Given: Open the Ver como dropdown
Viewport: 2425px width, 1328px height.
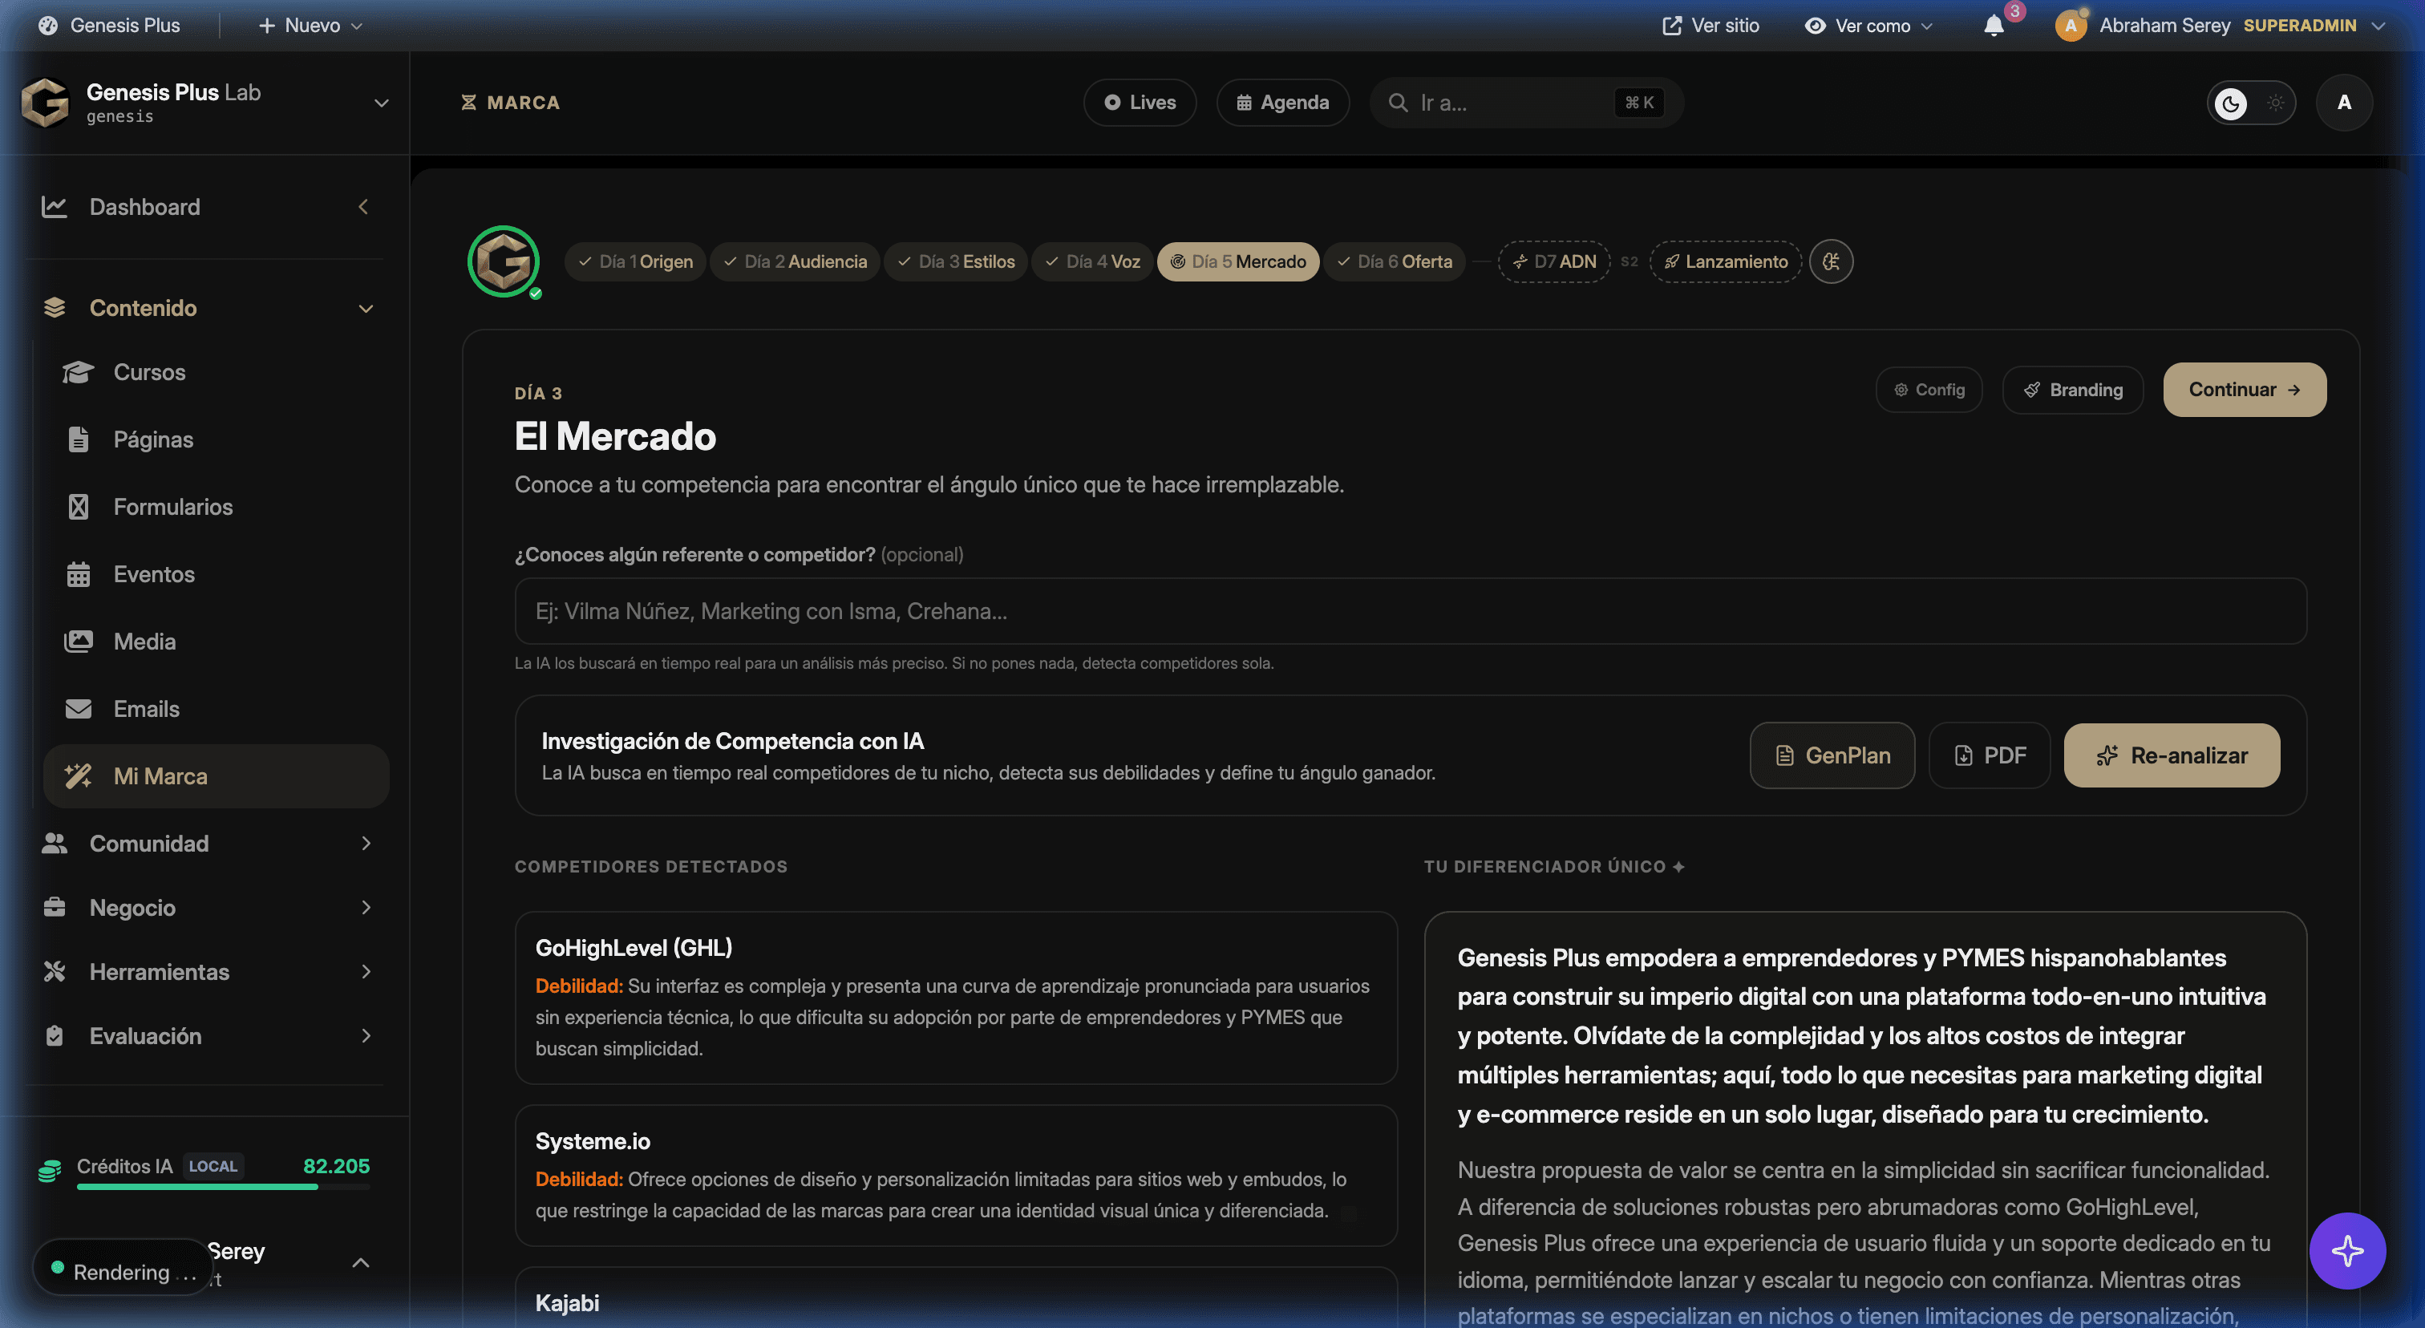Looking at the screenshot, I should point(1868,26).
